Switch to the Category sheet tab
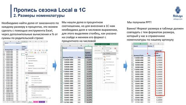This screenshot has height=105, width=186. coord(24,102)
